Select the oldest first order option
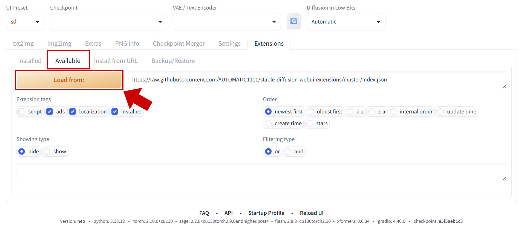524x246 pixels. (x=310, y=112)
